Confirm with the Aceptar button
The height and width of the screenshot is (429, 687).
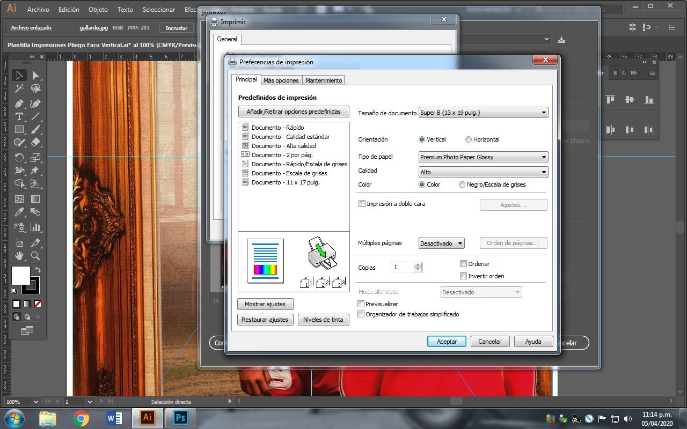tap(447, 342)
